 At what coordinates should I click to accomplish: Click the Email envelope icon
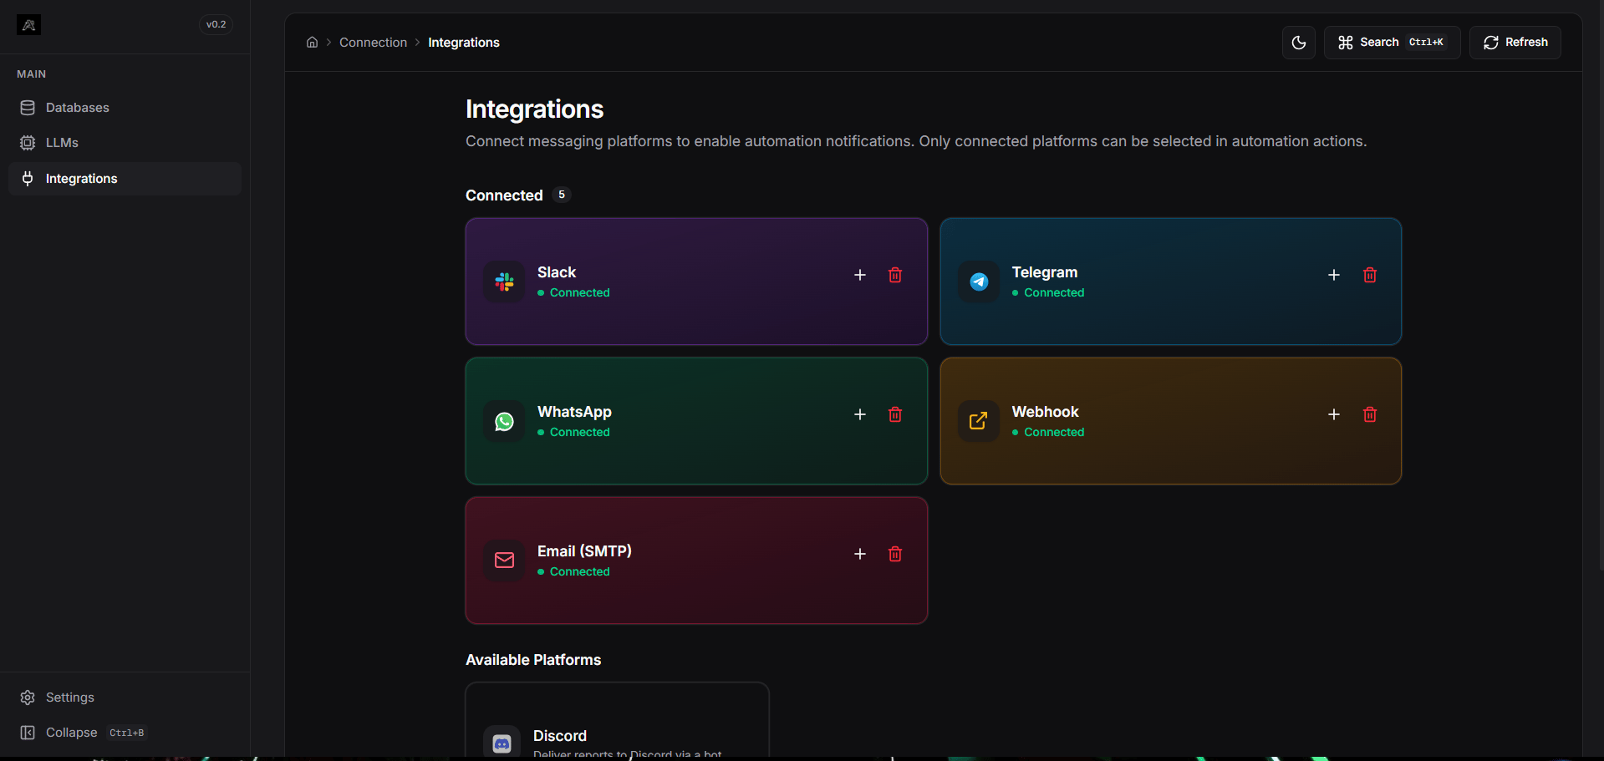[x=504, y=561]
